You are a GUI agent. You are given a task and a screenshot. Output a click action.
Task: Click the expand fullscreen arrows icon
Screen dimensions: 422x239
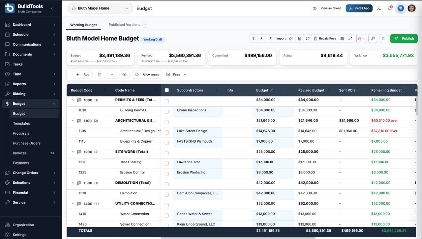pyautogui.click(x=350, y=39)
